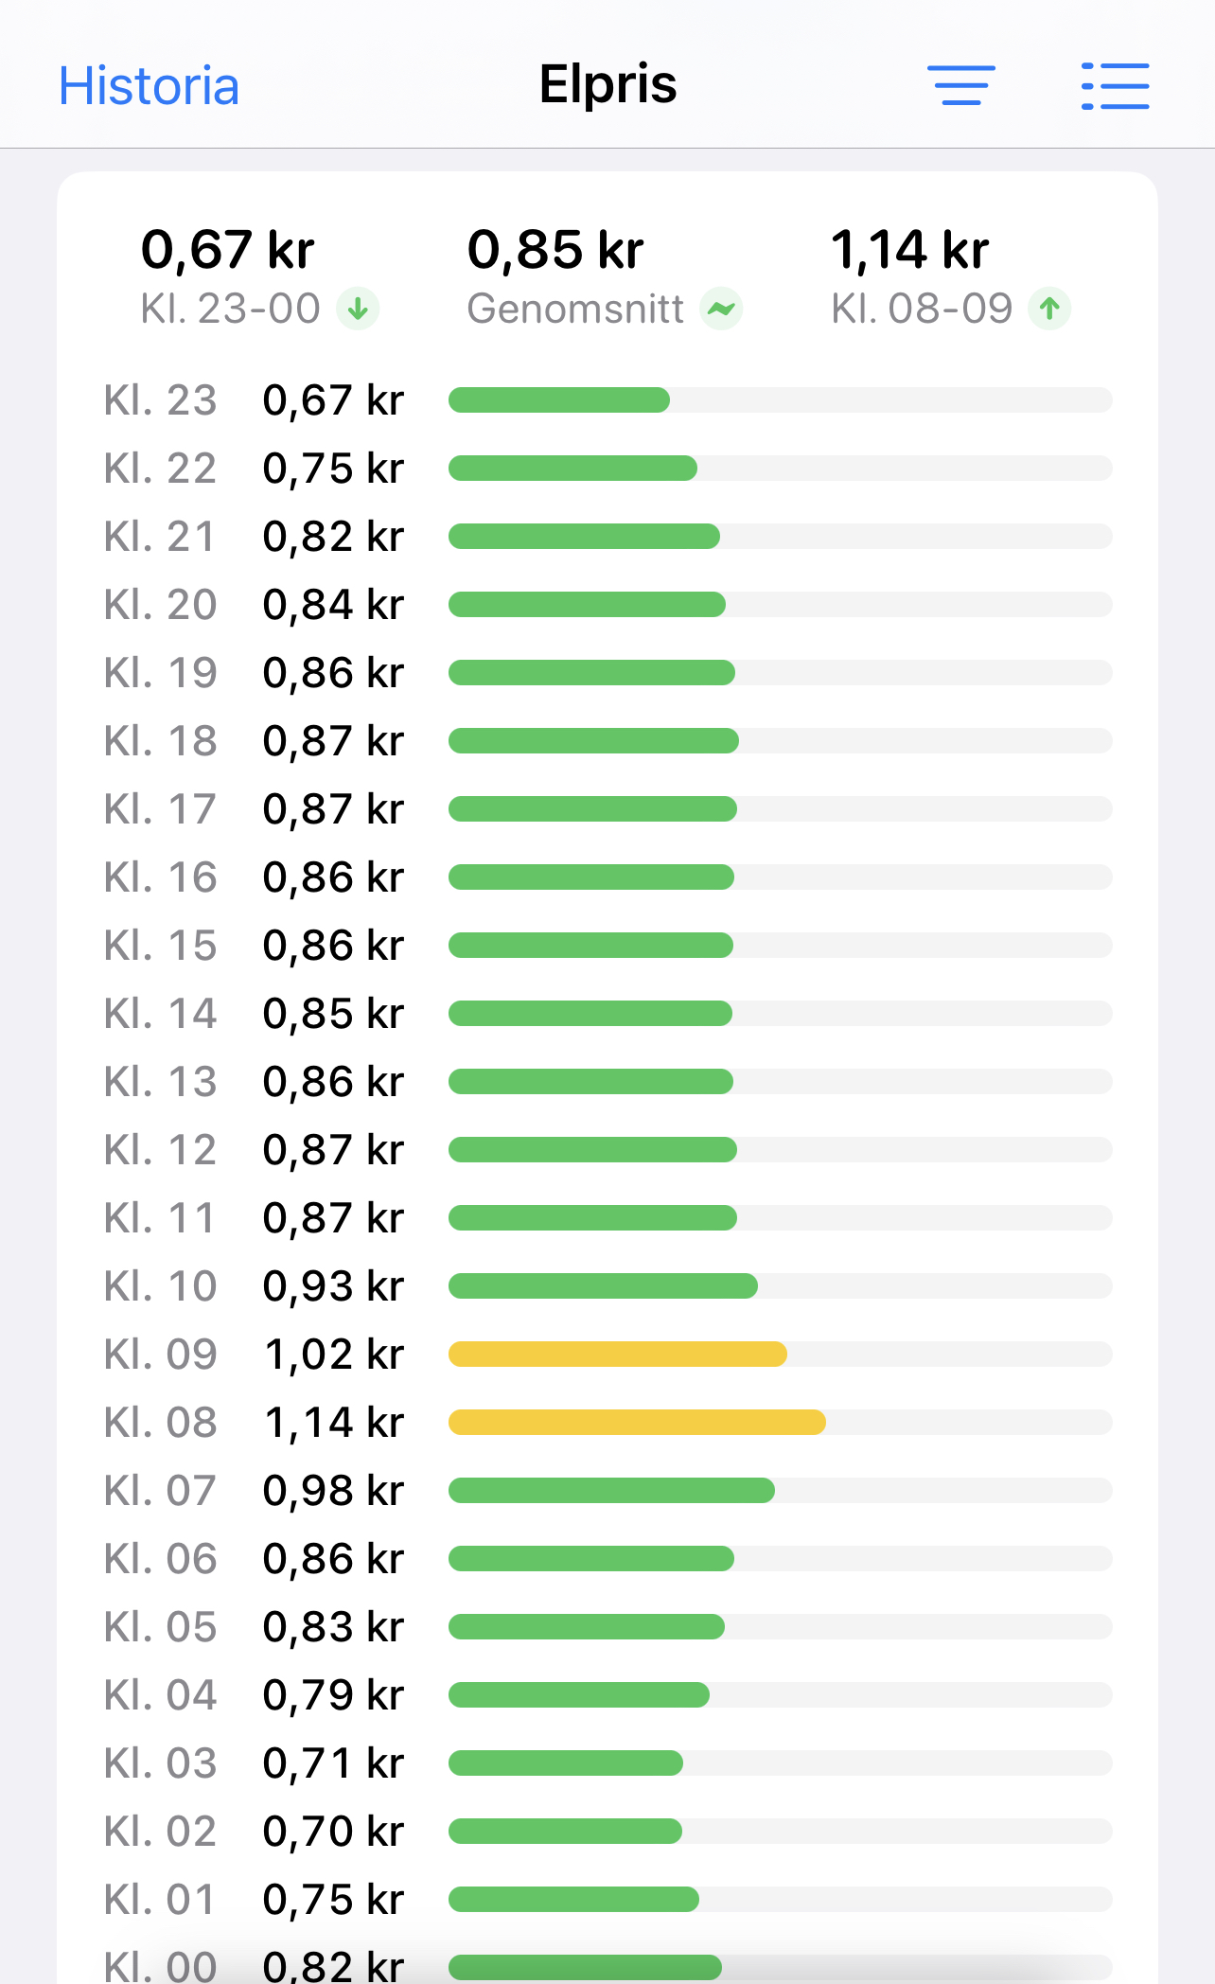Viewport: 1215px width, 1984px height.
Task: Select the Kl. 10 row label
Action: click(161, 1286)
